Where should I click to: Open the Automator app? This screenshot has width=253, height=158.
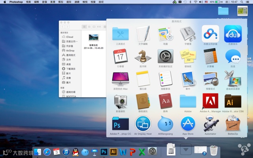click(210, 124)
